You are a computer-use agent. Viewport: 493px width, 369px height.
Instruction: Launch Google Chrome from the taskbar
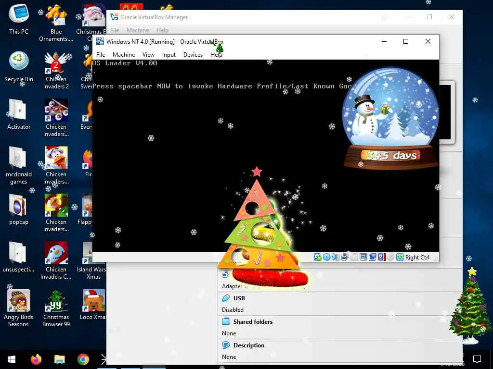coord(83,359)
